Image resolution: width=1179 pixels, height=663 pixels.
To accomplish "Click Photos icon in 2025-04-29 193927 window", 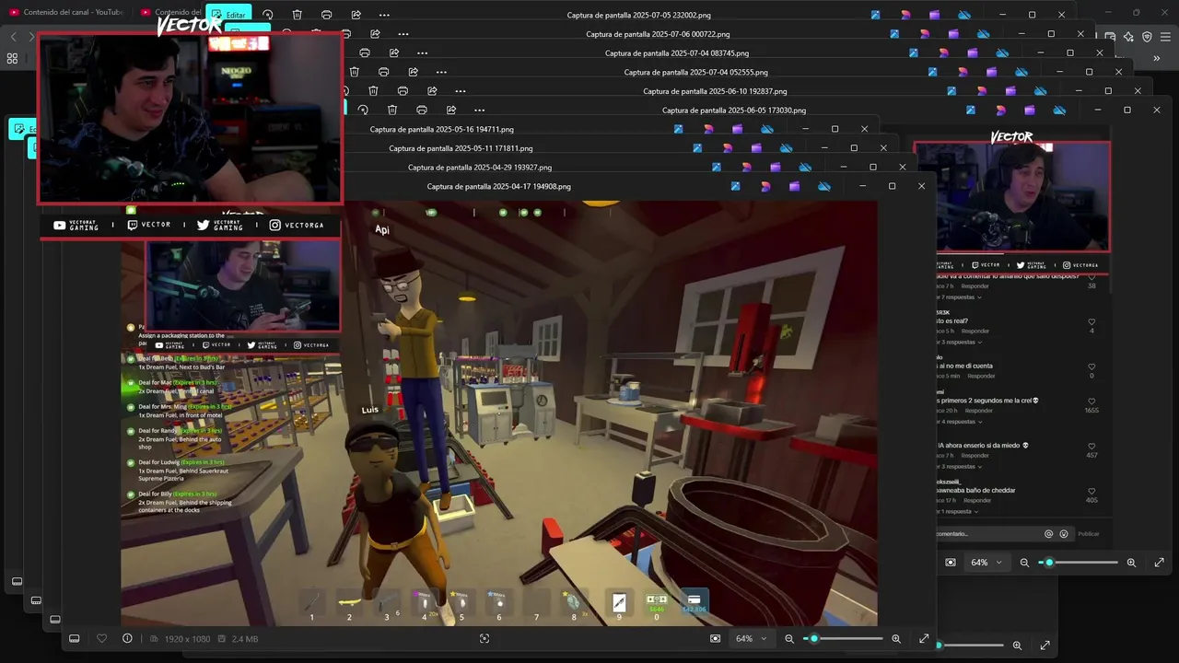I will (717, 168).
